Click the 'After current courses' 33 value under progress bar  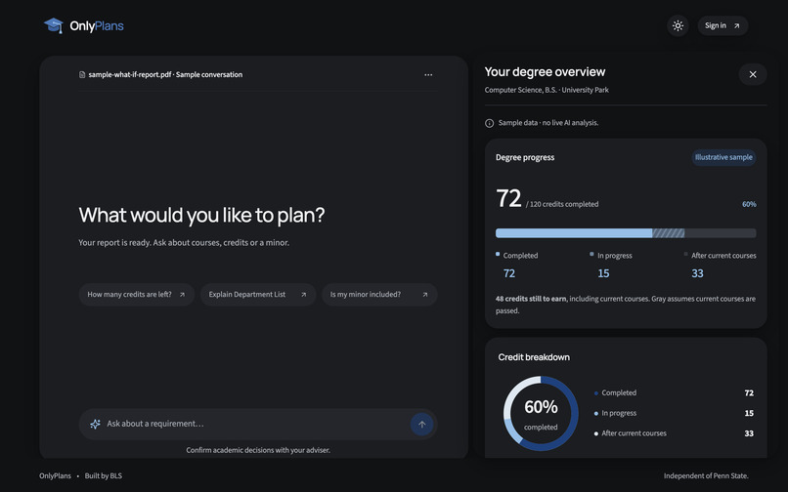click(697, 273)
